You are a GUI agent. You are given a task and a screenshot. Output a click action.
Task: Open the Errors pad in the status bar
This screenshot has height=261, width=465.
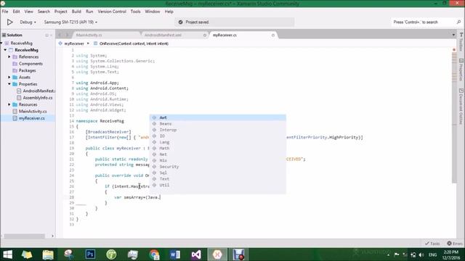[455, 244]
